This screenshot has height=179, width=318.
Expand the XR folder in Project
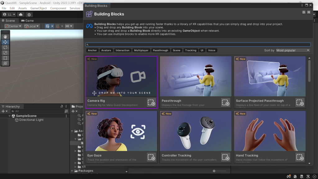(75, 167)
